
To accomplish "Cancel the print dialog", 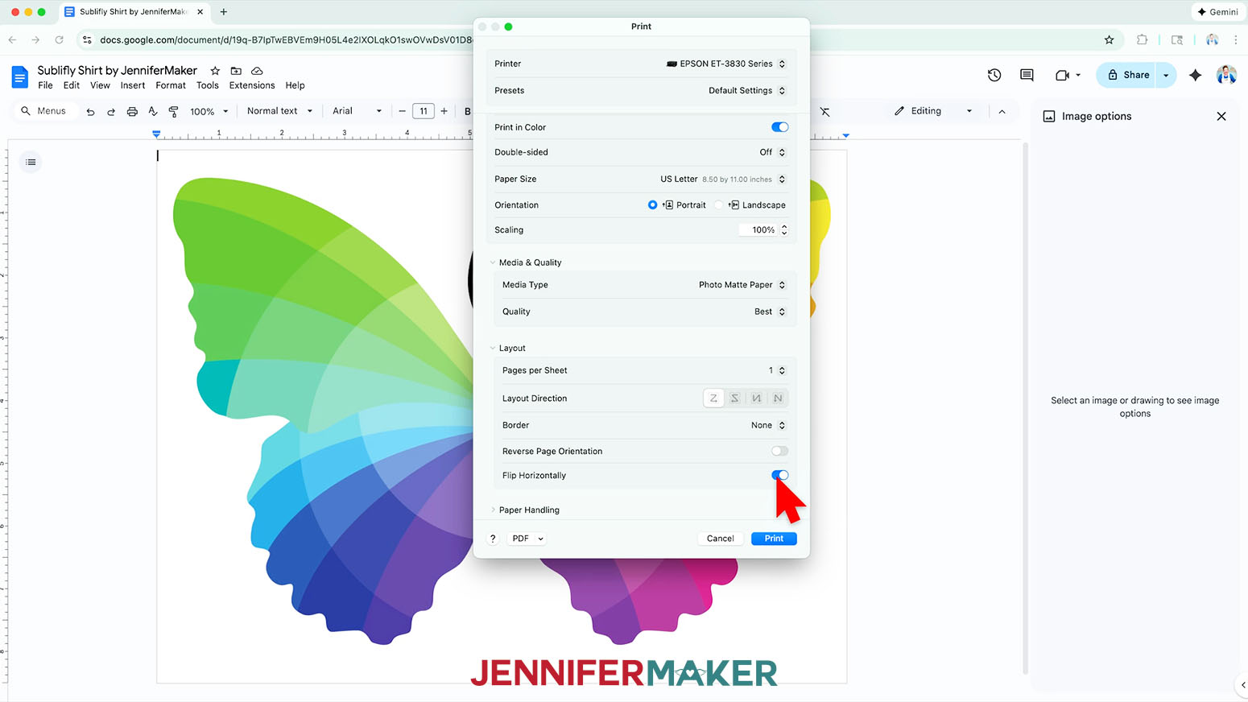I will tap(720, 539).
